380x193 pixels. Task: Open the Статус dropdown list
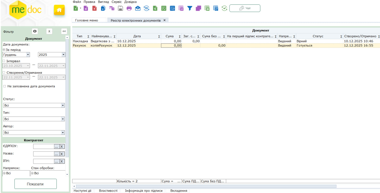pyautogui.click(x=63, y=106)
